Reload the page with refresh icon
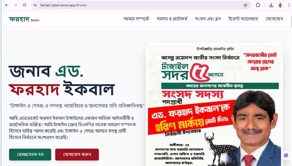 (x=24, y=5)
